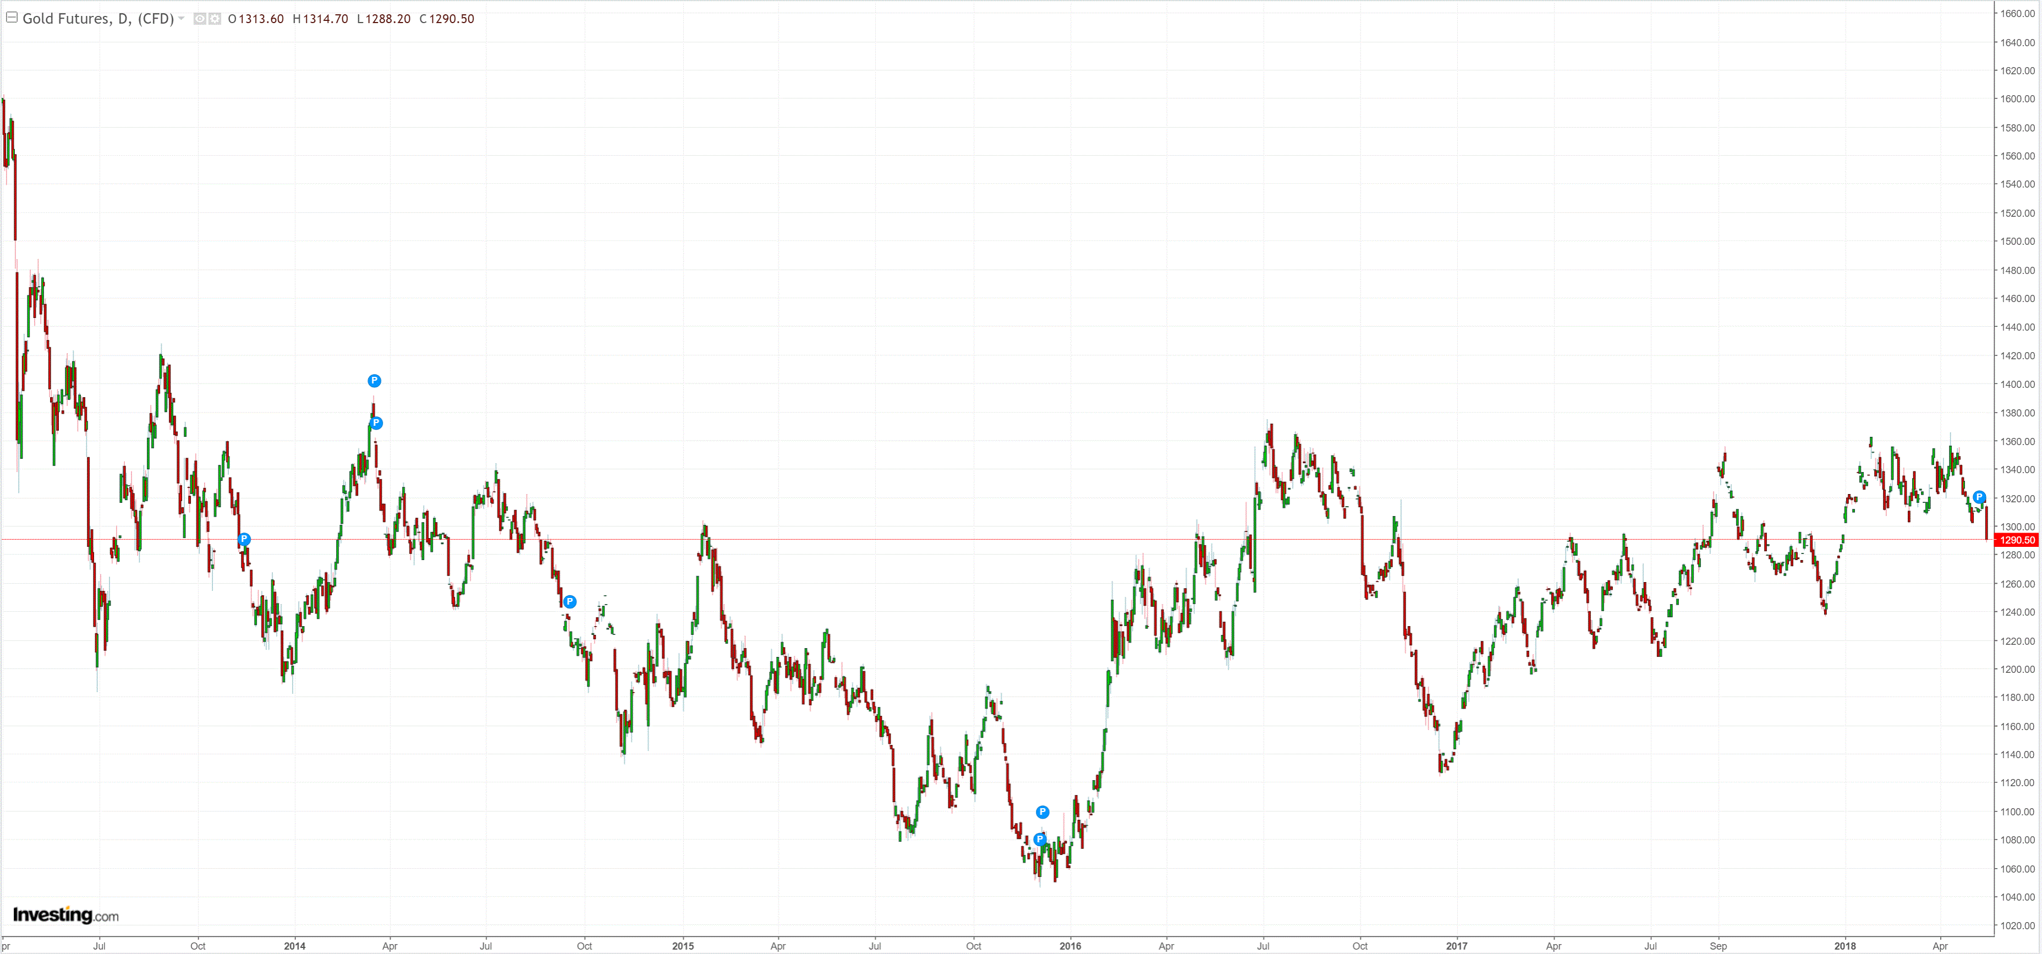
Task: Open dropdown arrow beside Gold Futures title
Action: coord(182,18)
